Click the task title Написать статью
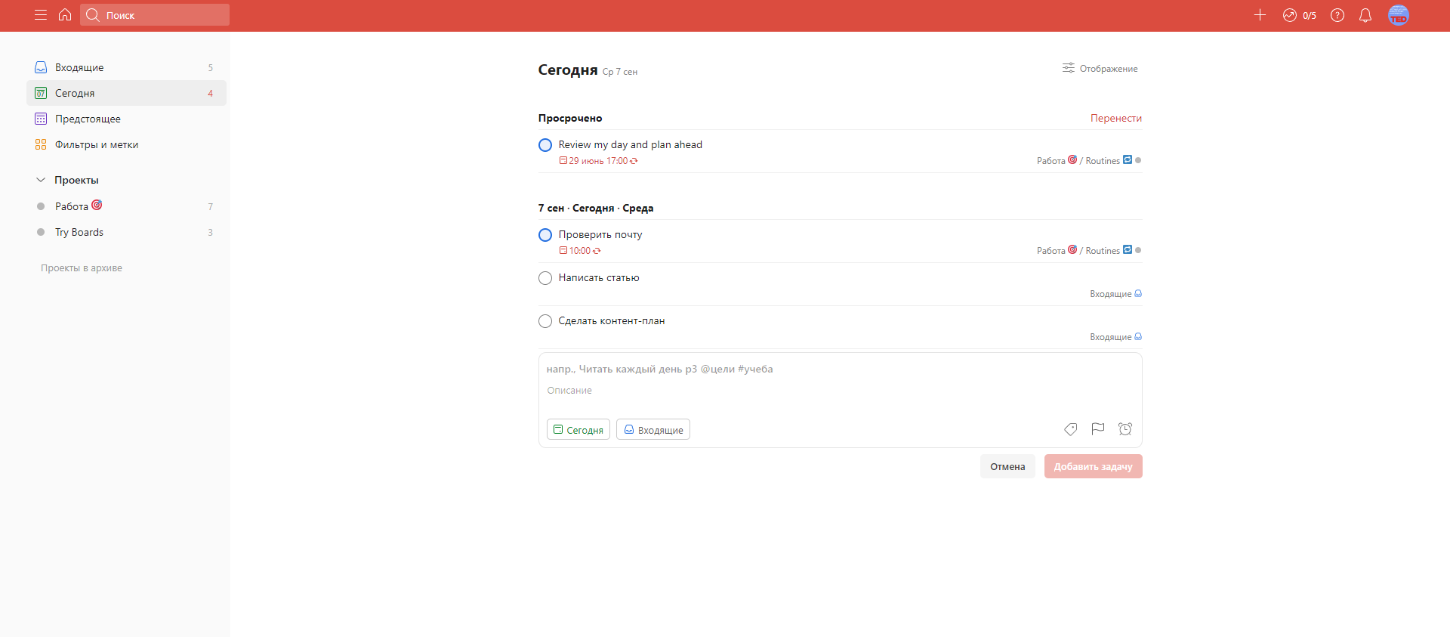Viewport: 1450px width, 637px height. (599, 278)
